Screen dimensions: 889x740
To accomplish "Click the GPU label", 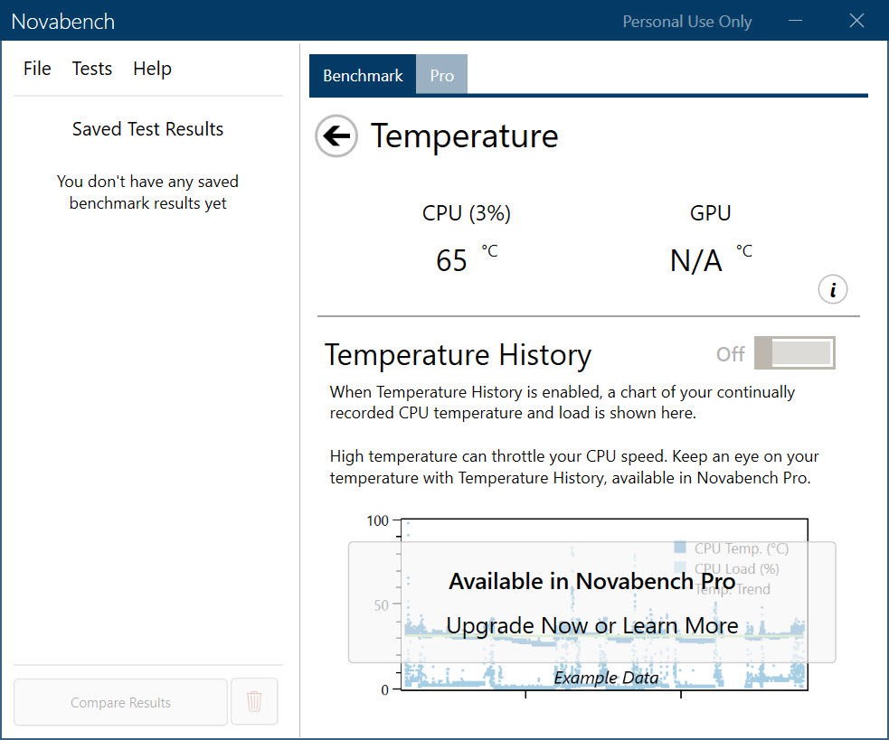I will point(710,213).
